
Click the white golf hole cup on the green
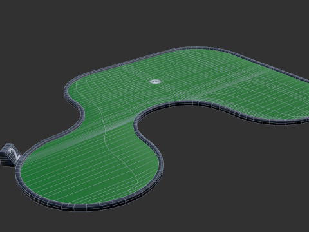click(x=155, y=82)
